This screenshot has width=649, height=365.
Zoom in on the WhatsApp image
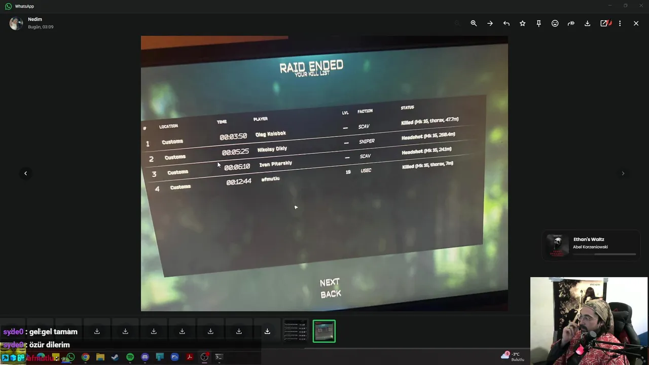[x=474, y=23]
